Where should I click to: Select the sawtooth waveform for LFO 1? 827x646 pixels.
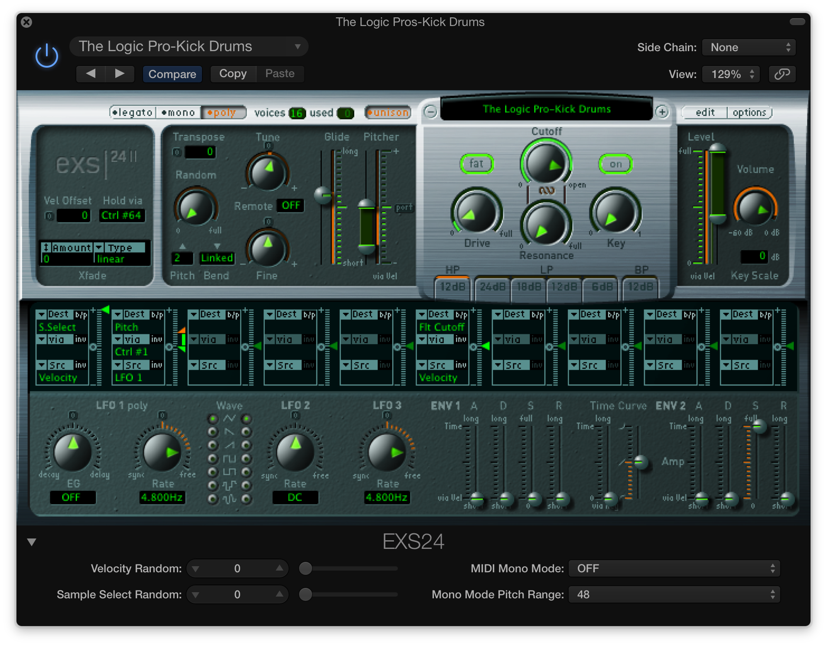(212, 444)
